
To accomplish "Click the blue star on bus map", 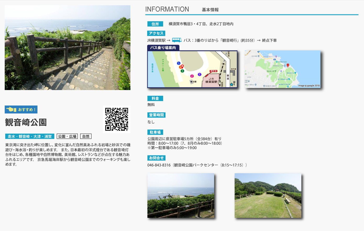I will [231, 85].
